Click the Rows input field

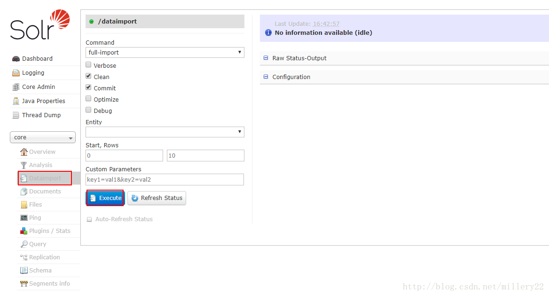[205, 156]
